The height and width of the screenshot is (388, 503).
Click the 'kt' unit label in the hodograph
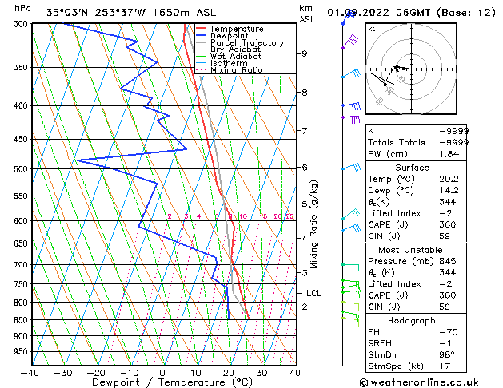click(x=372, y=29)
